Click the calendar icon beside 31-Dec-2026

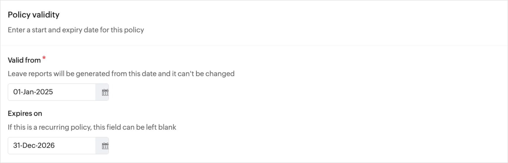(x=105, y=146)
